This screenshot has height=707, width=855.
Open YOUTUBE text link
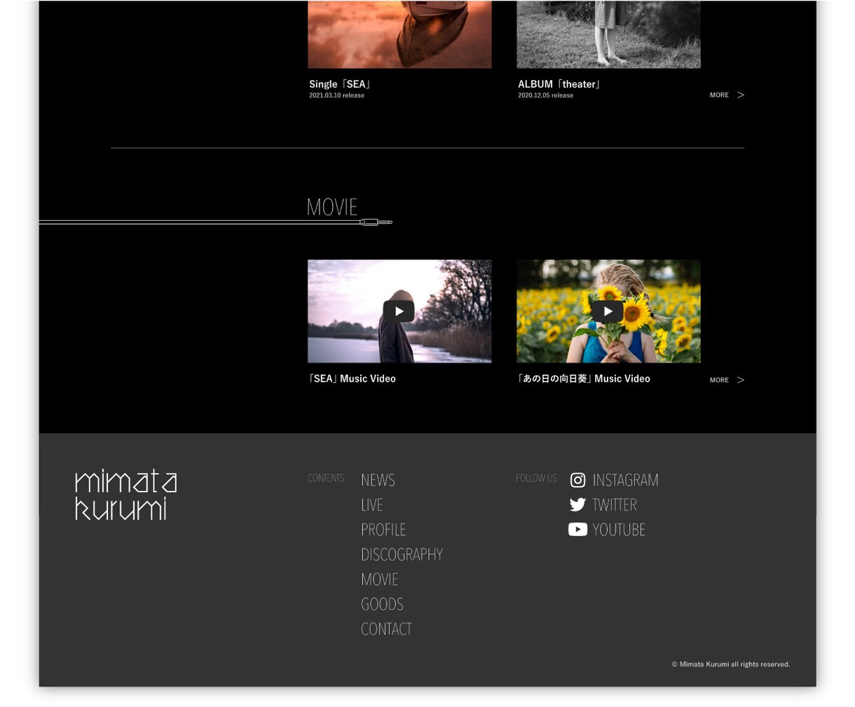[619, 530]
